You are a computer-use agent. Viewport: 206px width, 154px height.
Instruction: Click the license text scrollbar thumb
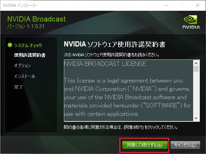(x=196, y=69)
